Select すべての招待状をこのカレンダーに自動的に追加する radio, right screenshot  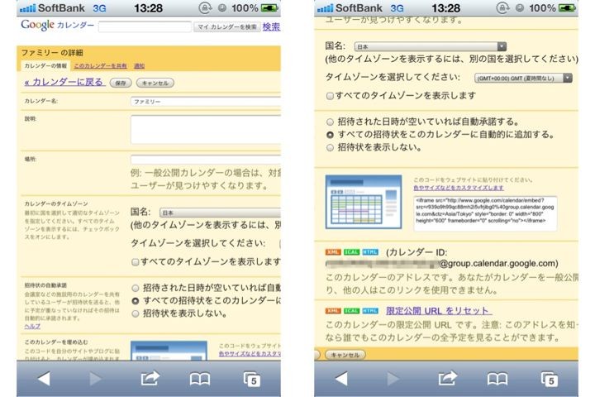(330, 135)
